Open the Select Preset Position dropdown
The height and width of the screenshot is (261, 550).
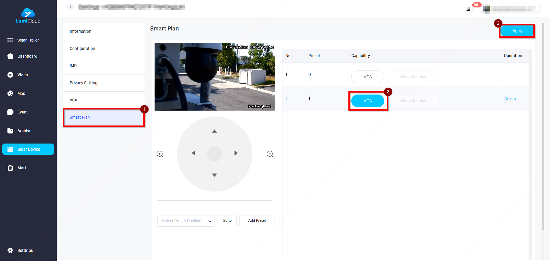(186, 221)
